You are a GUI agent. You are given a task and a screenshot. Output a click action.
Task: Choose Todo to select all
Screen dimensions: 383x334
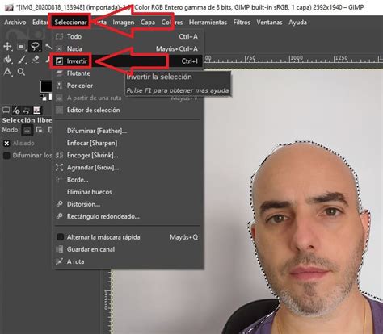128,36
